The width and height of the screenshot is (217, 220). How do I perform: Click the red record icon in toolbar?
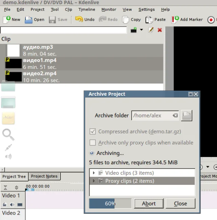coord(211,20)
